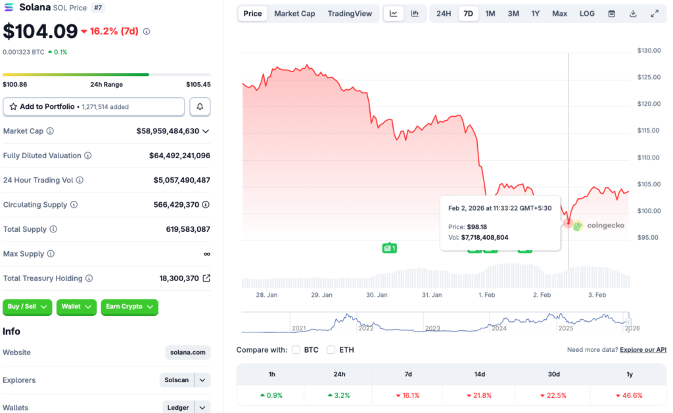Screen dimensions: 673x413
Task: Open the calendar date-range icon
Action: 613,13
